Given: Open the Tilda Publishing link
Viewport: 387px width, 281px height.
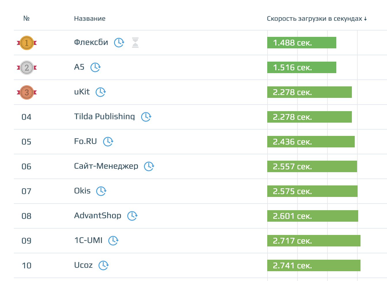Looking at the screenshot, I should point(104,117).
